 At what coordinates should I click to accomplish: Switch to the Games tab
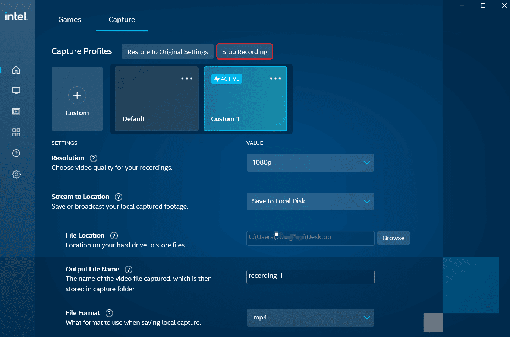click(69, 19)
